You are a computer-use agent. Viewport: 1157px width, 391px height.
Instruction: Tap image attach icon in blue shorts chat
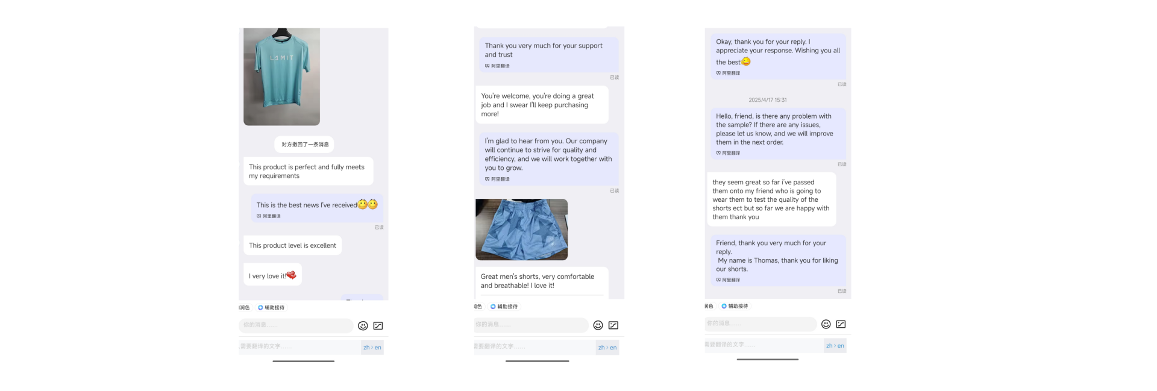(613, 325)
